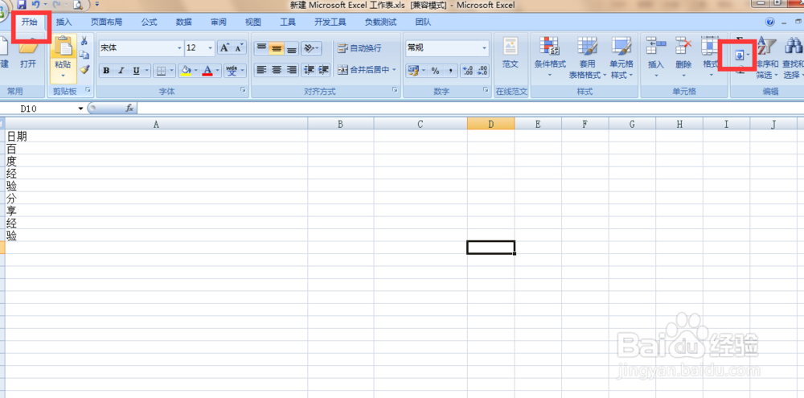Screen dimensions: 804x398
Task: Switch to the Review (审阅) tab
Action: coord(219,22)
